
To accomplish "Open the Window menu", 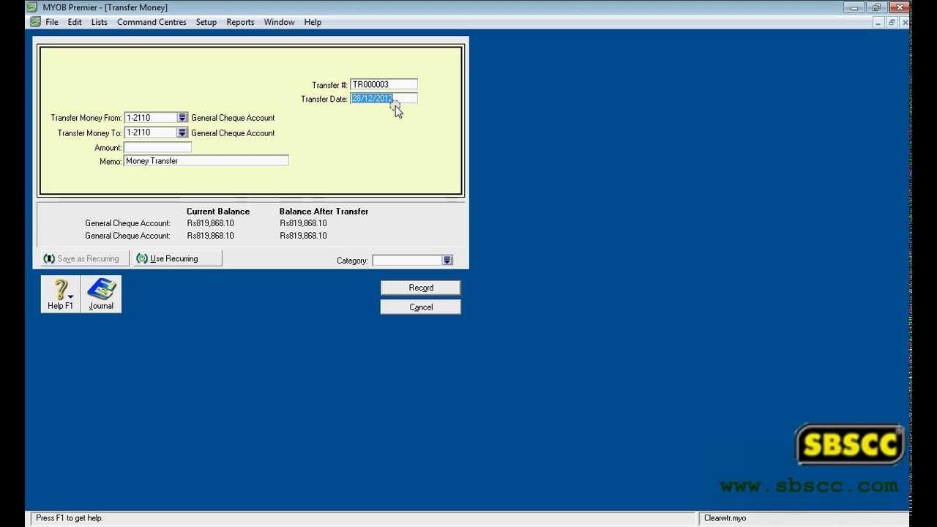I will [x=279, y=22].
